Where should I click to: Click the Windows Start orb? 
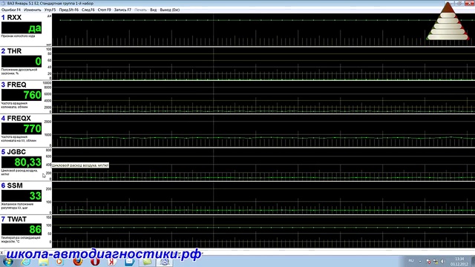(x=8, y=262)
